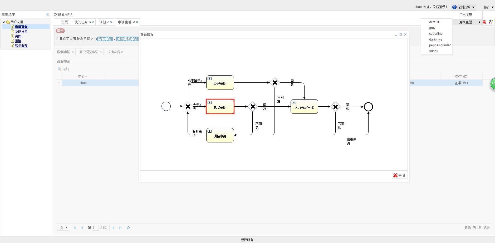495x243 pixels.
Task: Close the 我的任务 tab
Action: pos(93,22)
